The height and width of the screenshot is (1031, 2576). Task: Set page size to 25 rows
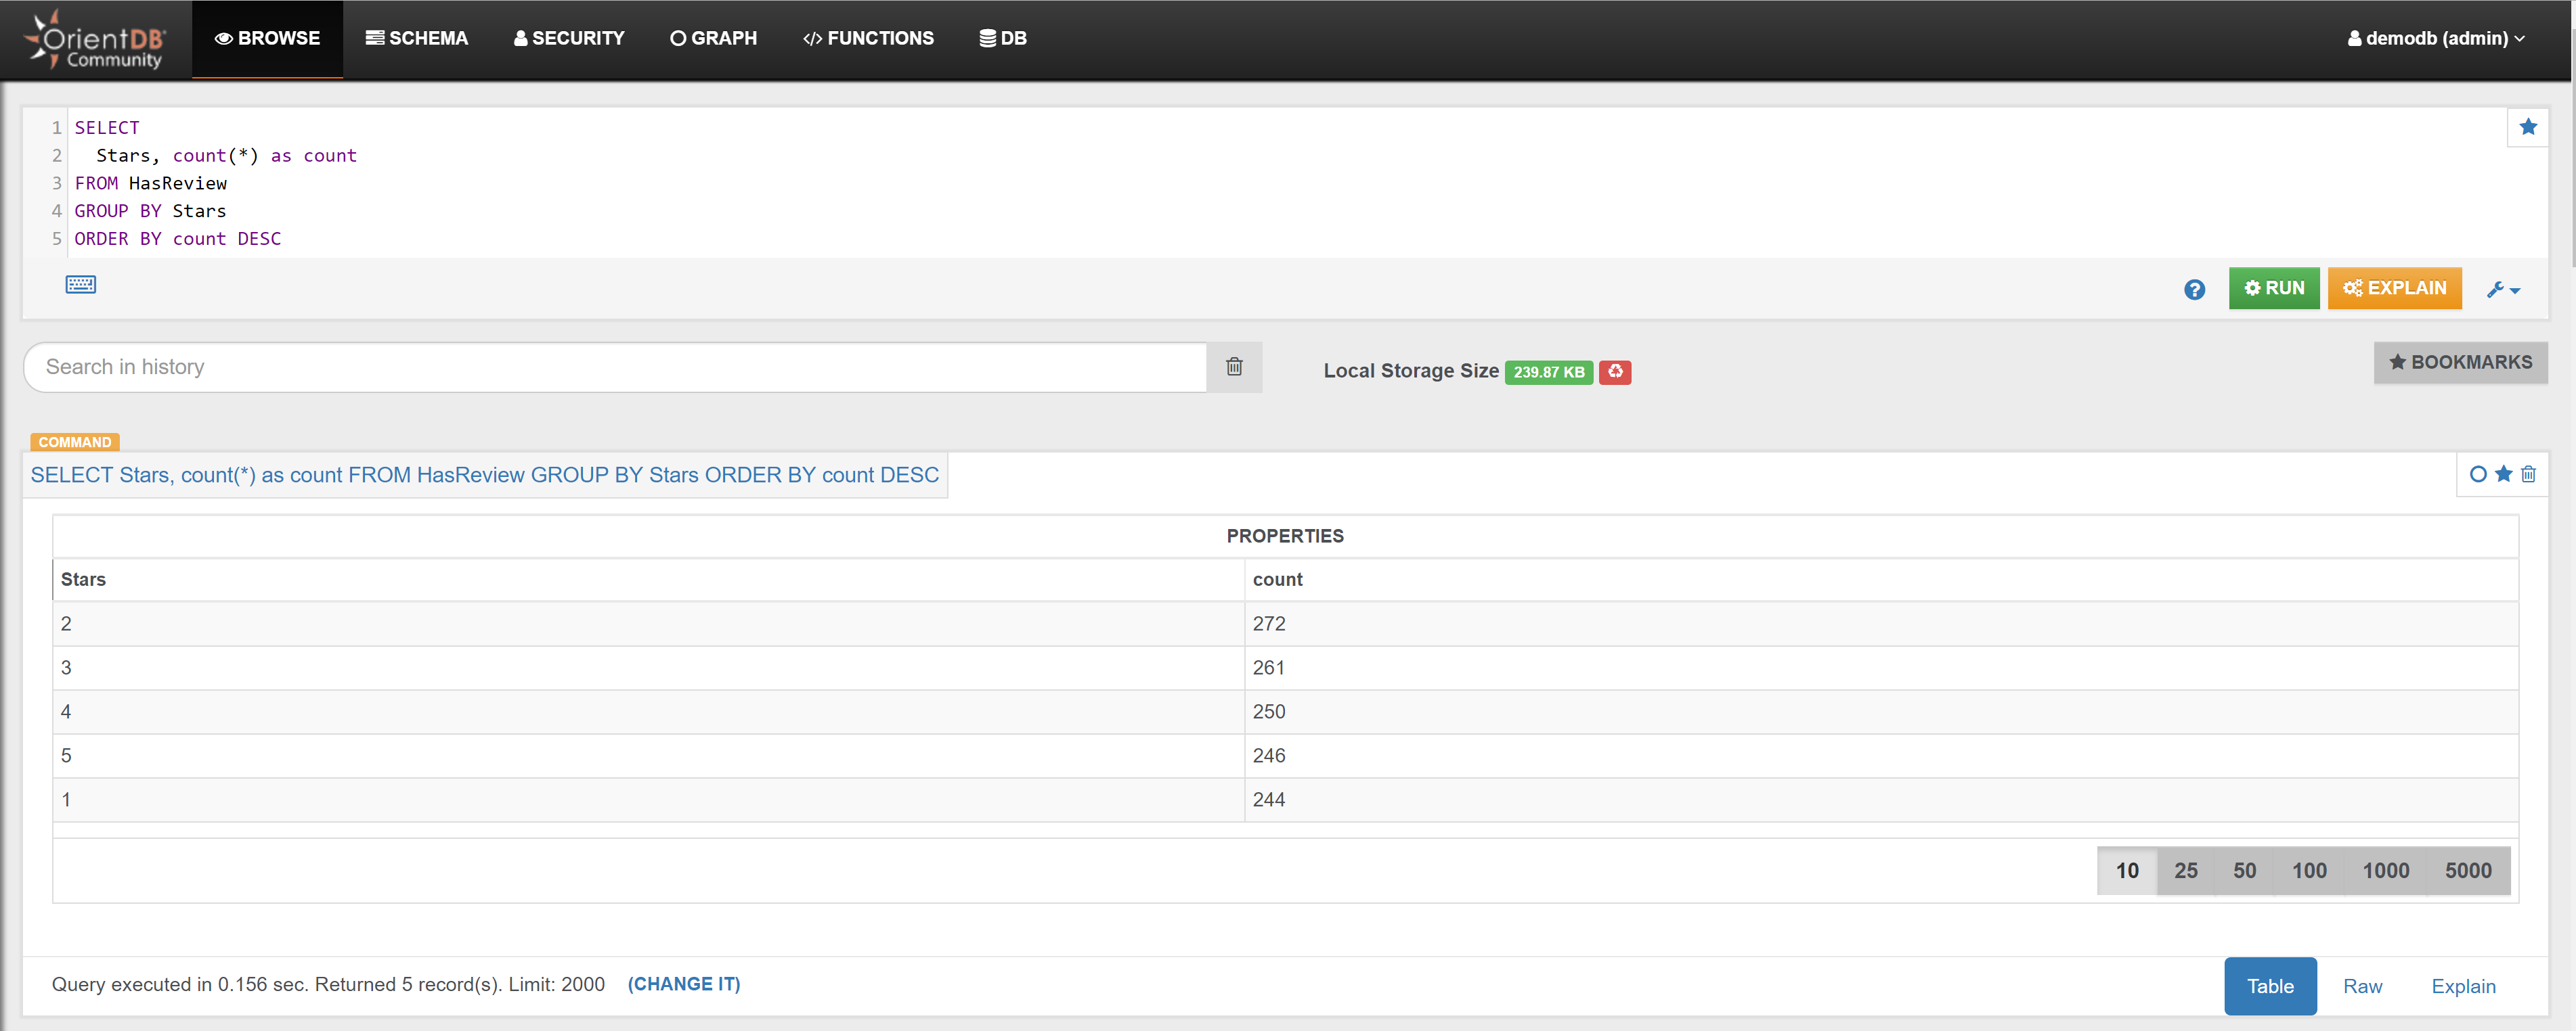(x=2185, y=870)
